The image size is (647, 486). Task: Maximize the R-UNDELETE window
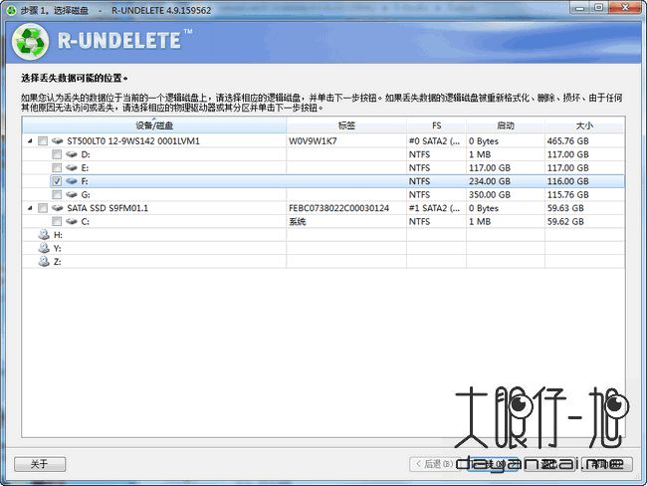point(598,7)
